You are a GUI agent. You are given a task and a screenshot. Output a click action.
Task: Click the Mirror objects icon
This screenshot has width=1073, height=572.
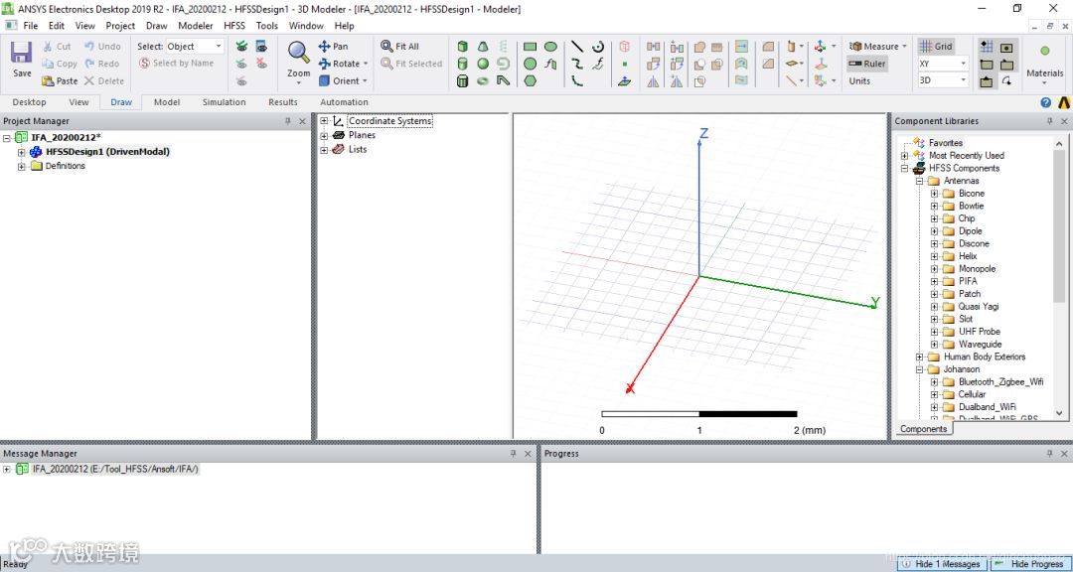pyautogui.click(x=653, y=80)
